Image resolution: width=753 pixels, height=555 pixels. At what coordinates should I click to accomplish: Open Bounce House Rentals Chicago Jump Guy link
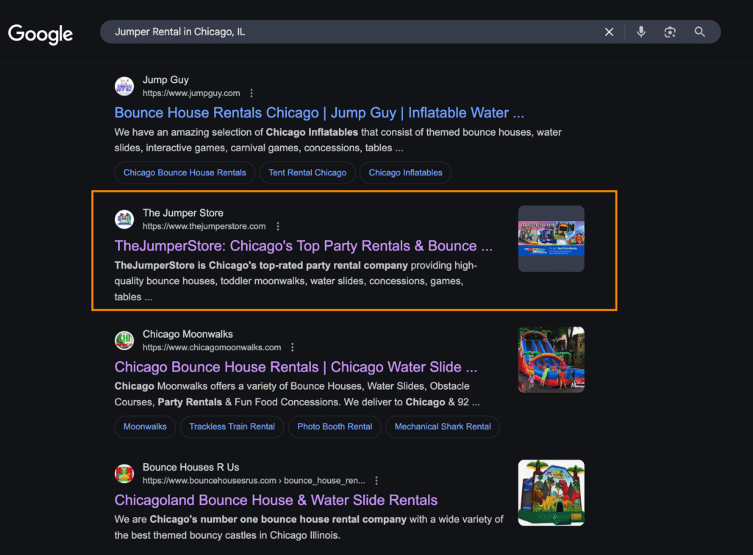click(x=319, y=112)
